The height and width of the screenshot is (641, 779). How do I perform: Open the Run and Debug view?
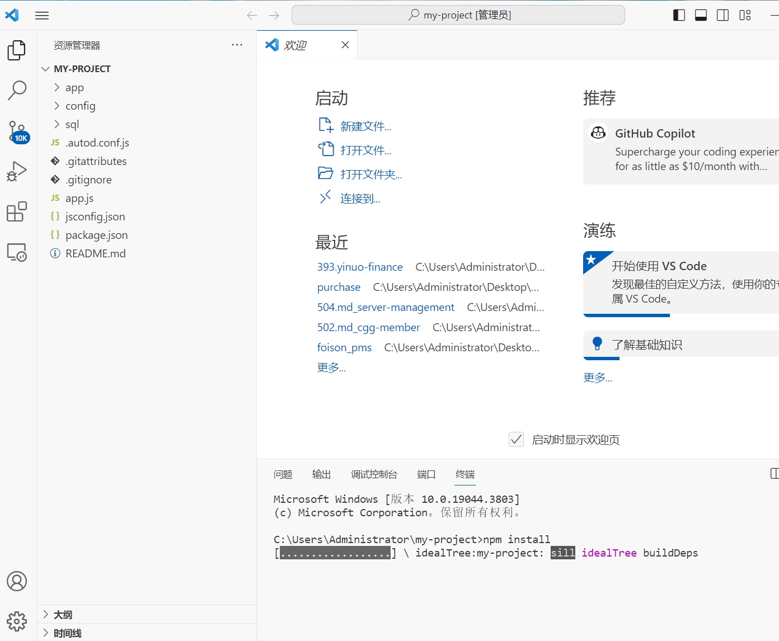pyautogui.click(x=17, y=171)
